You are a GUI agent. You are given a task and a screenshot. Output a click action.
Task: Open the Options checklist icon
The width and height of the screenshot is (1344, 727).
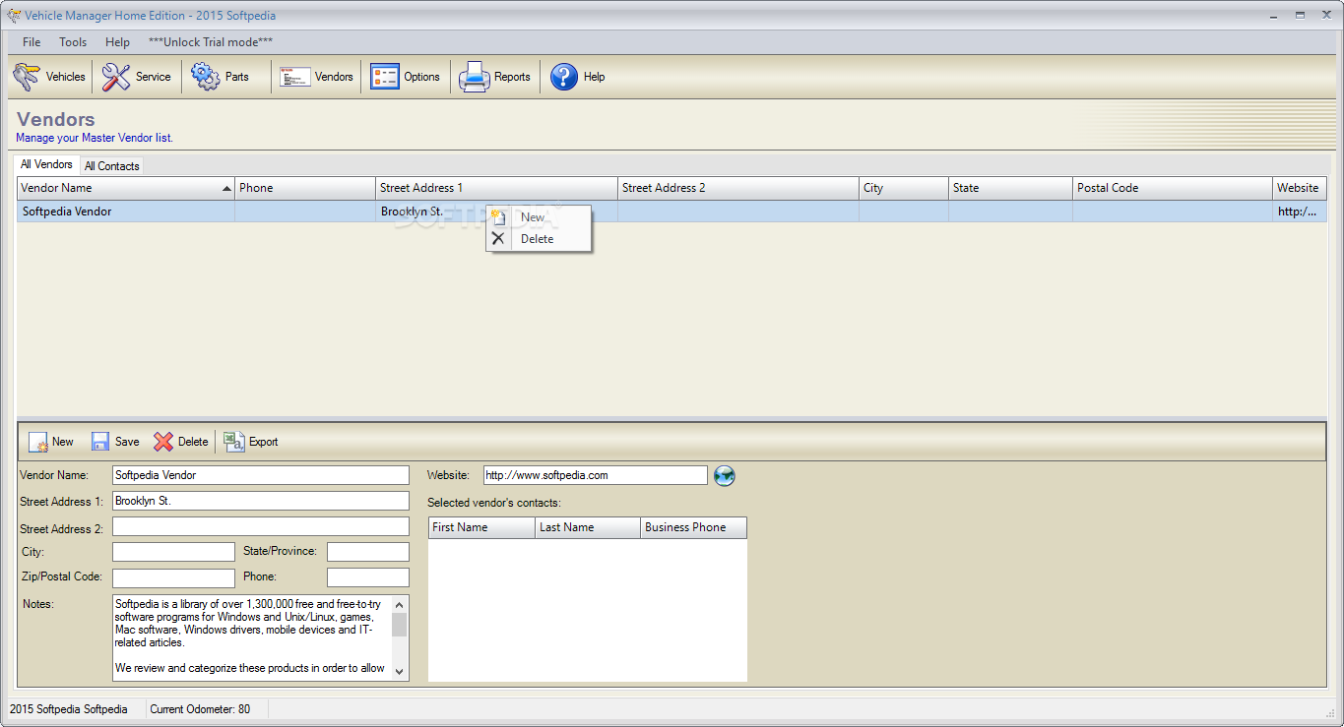click(x=384, y=77)
